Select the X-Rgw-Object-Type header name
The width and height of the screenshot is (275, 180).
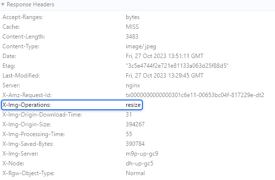click(28, 173)
